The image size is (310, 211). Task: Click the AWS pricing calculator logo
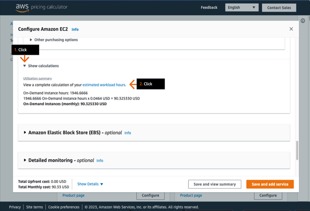pos(41,7)
